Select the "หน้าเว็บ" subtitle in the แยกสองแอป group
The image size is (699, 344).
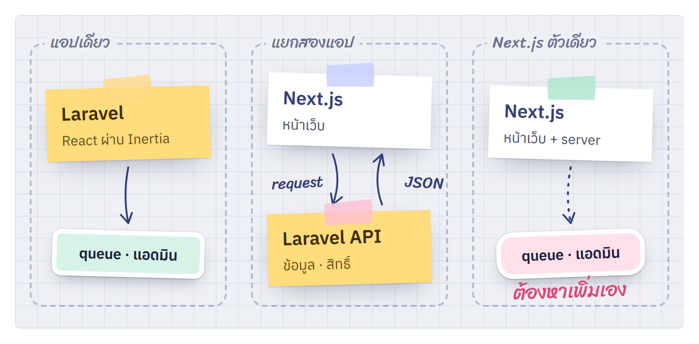(x=303, y=125)
